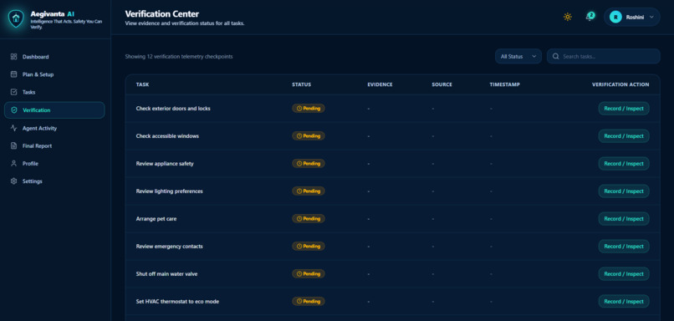
Task: Open the Dashboard page
Action: point(54,57)
